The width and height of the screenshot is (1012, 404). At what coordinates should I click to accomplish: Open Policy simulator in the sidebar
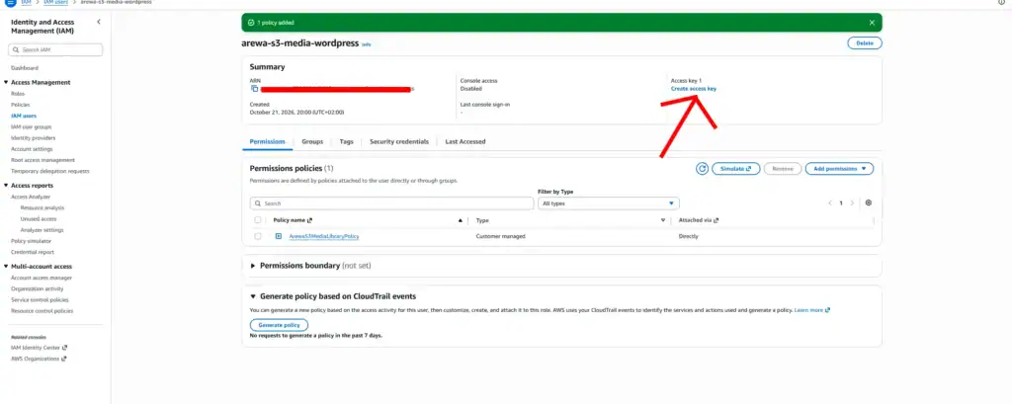pyautogui.click(x=31, y=241)
